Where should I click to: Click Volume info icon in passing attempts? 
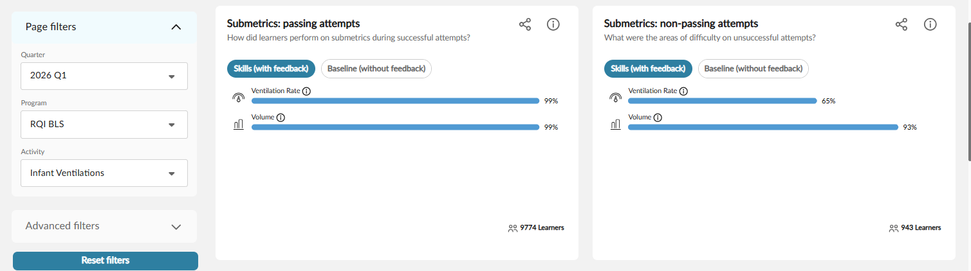(281, 118)
